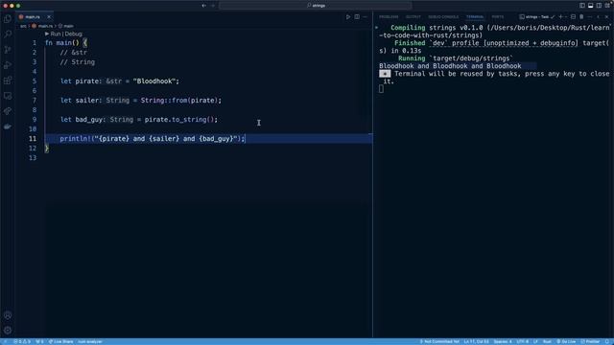
Task: Kill terminal with the trash icon
Action: [581, 17]
